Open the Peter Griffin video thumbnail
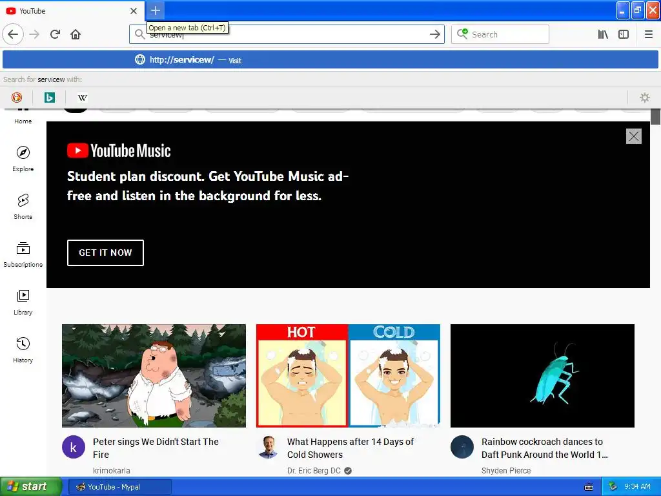Viewport: 661px width, 496px height. [154, 376]
